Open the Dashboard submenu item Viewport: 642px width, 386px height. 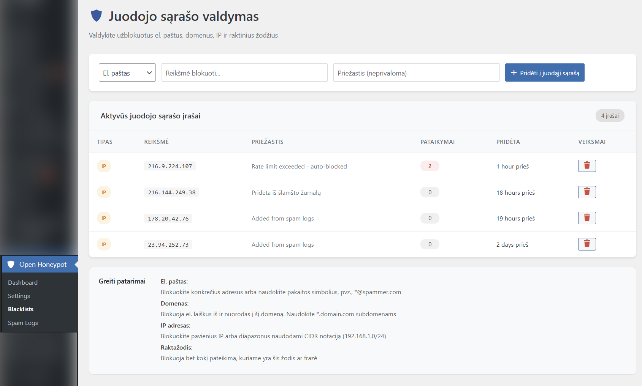tap(23, 282)
